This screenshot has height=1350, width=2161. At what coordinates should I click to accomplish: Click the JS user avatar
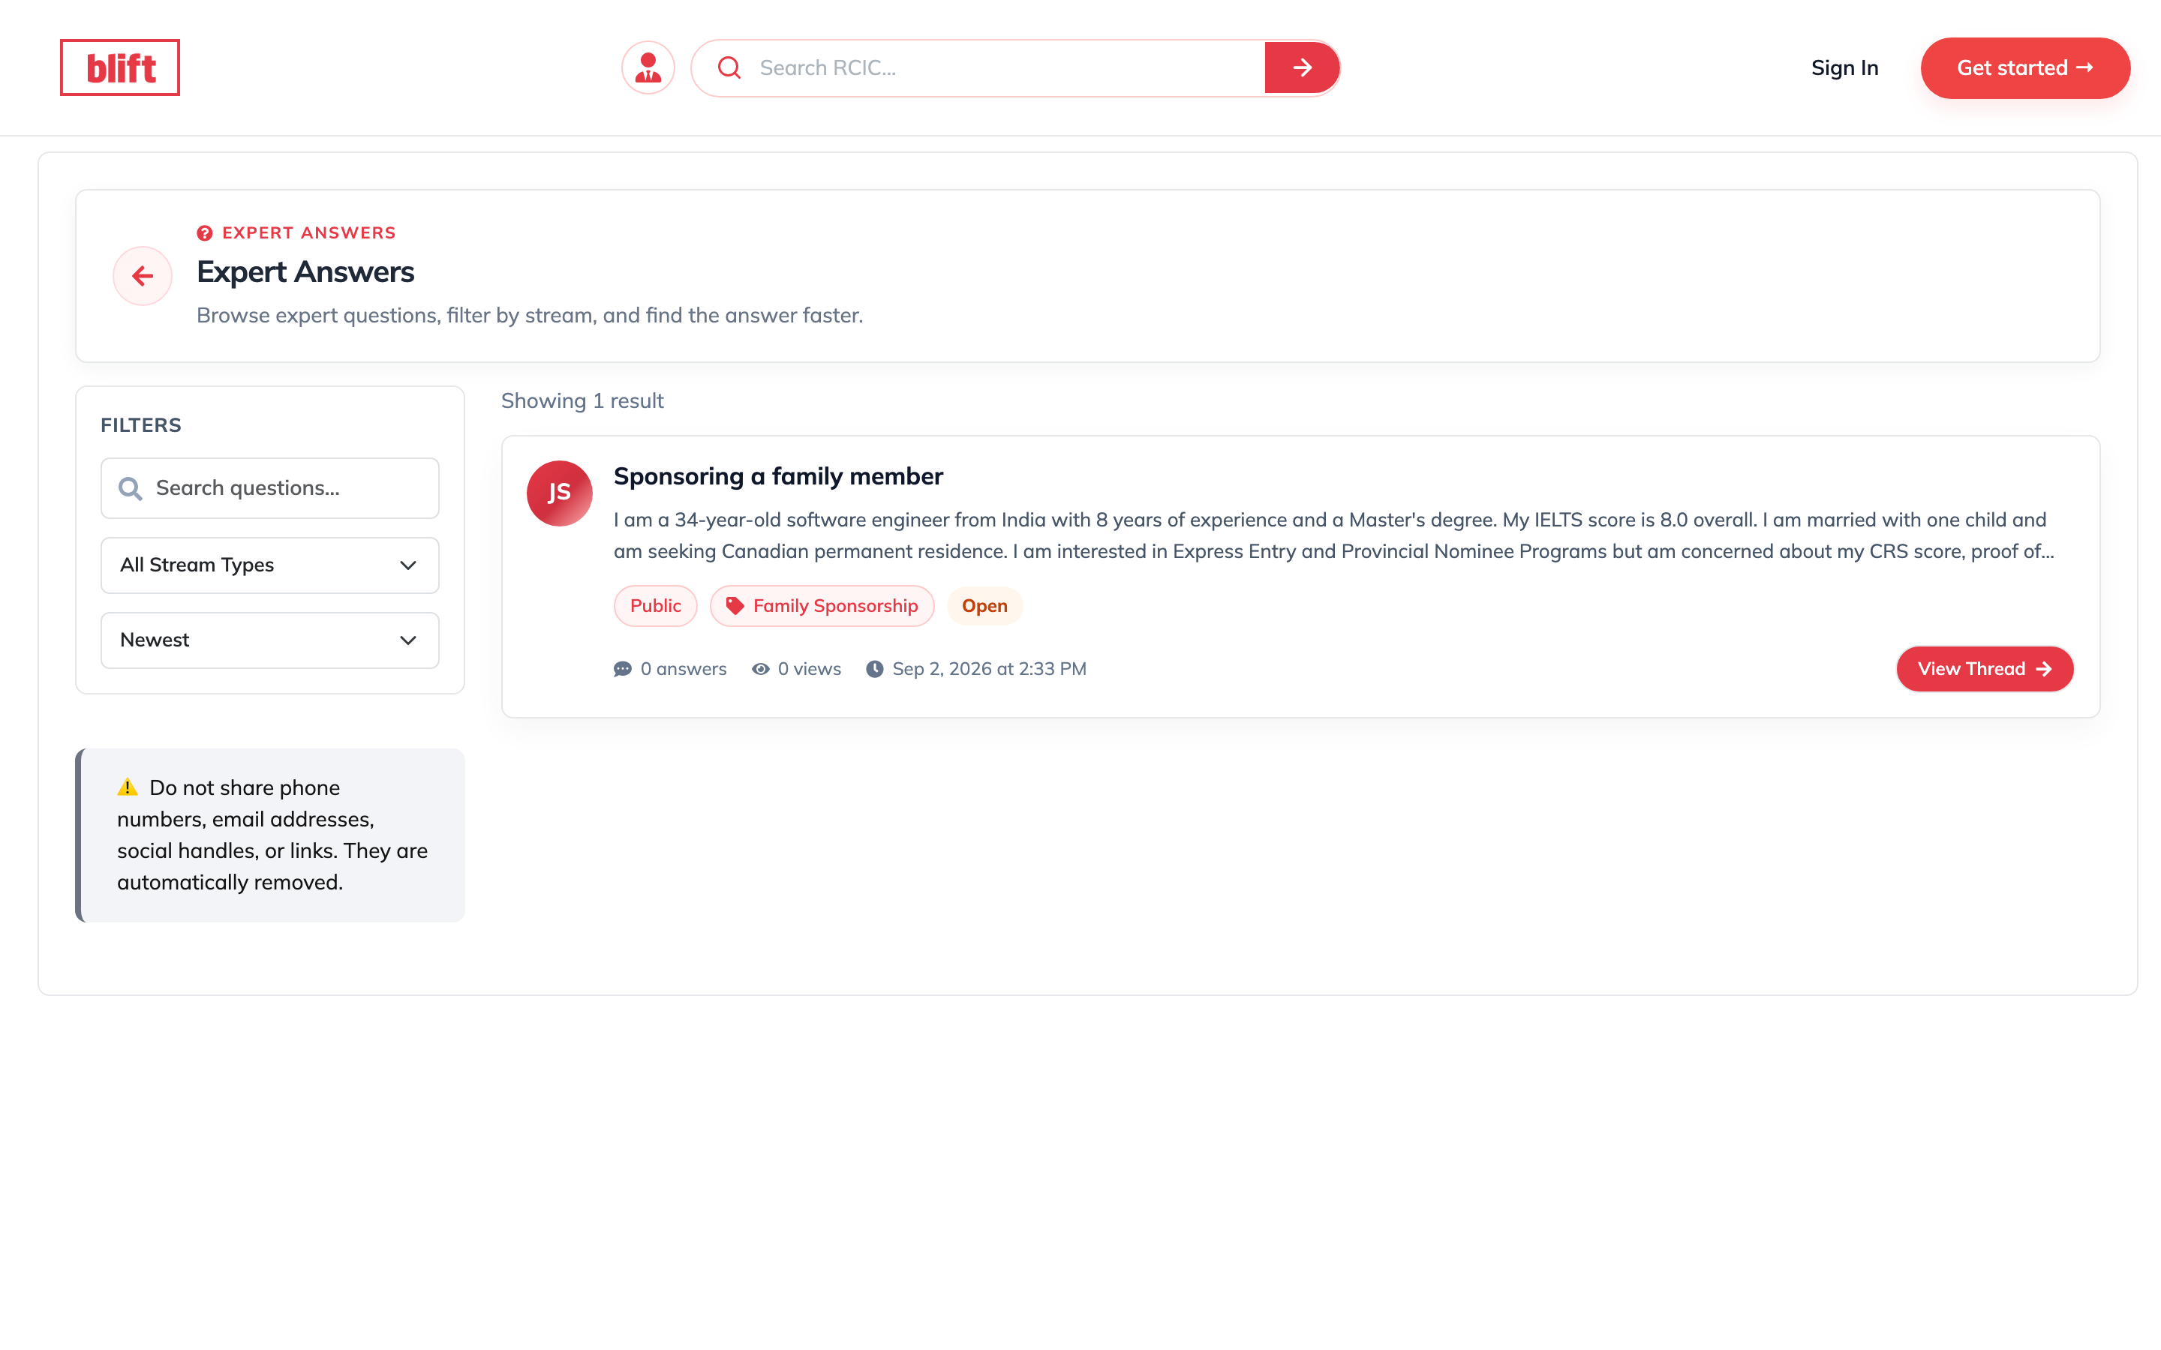[x=559, y=493]
